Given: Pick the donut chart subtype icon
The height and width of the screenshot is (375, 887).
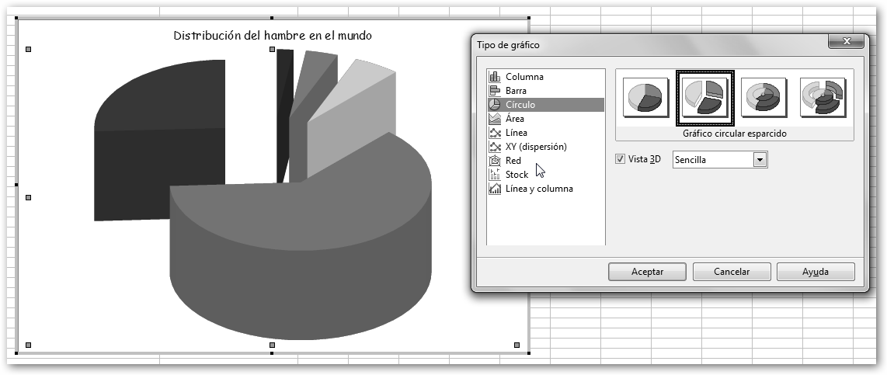Looking at the screenshot, I should click(x=764, y=97).
